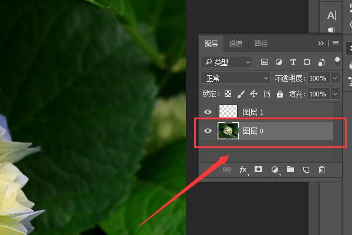Select 图层 1 transparent thumbnail
This screenshot has width=352, height=235.
coord(228,111)
